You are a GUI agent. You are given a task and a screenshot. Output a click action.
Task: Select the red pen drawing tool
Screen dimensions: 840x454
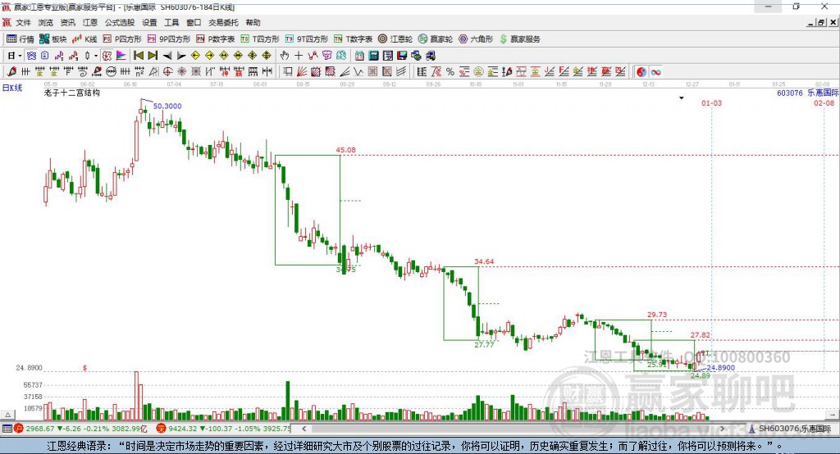pos(11,71)
